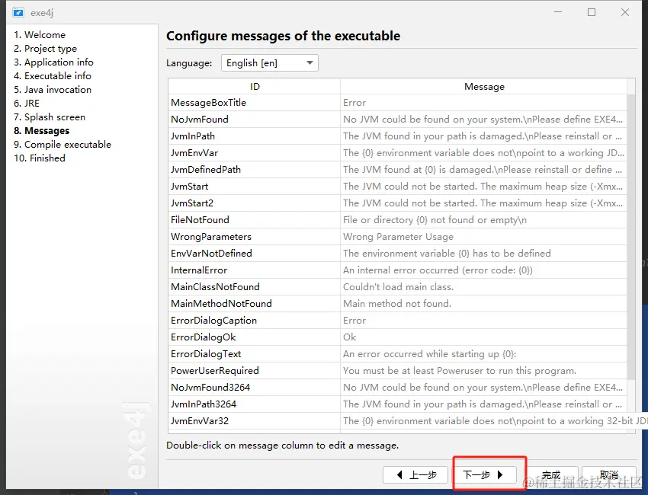Select the JvmStart ID cell

pyautogui.click(x=255, y=186)
